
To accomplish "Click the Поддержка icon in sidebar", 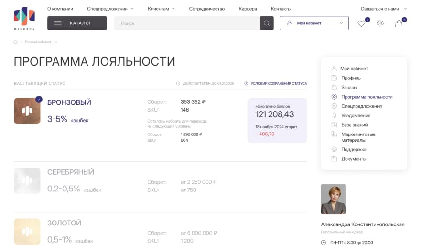I will tap(334, 149).
